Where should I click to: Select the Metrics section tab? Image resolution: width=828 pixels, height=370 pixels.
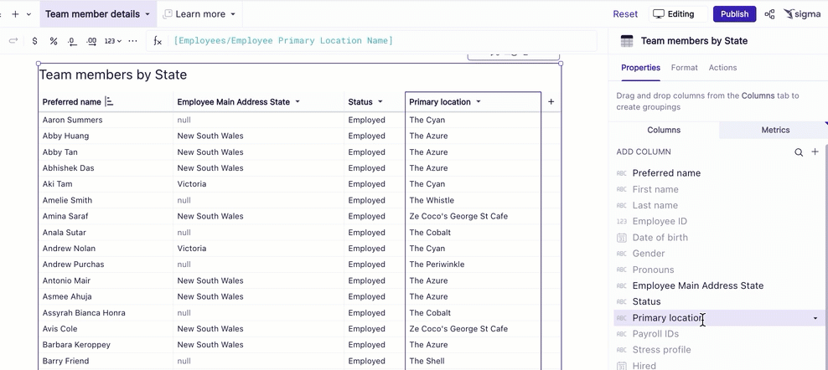[x=775, y=130]
